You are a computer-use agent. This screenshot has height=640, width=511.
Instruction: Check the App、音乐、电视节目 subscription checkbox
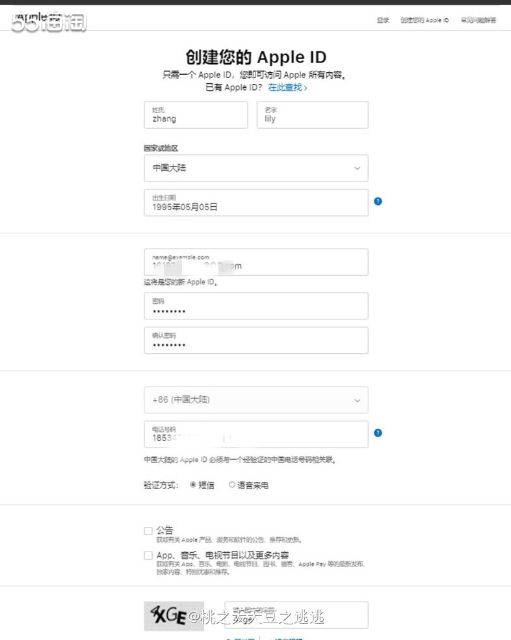(x=148, y=555)
